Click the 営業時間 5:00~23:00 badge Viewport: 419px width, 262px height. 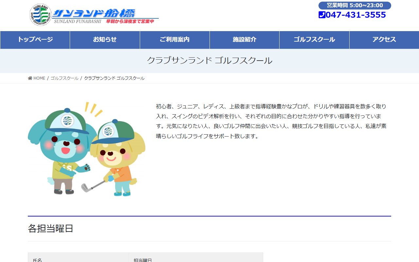click(355, 5)
